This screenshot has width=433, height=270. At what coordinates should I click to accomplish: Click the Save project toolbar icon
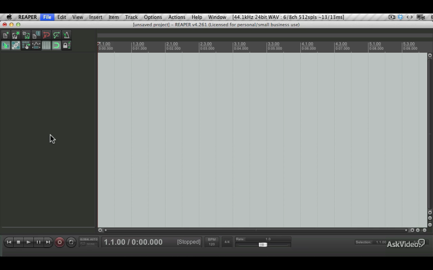(x=26, y=35)
